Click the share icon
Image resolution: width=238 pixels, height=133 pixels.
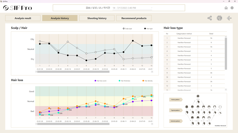tap(210, 18)
